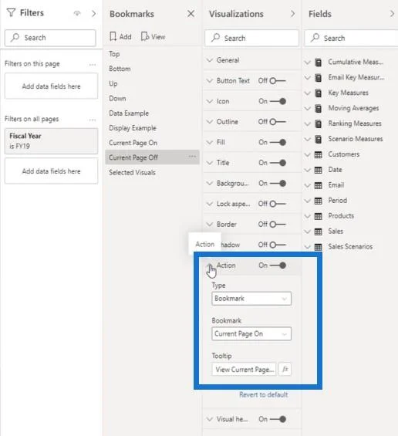Screen dimensions: 398x436
Task: Turn off the Icon toggle
Action: pos(278,101)
